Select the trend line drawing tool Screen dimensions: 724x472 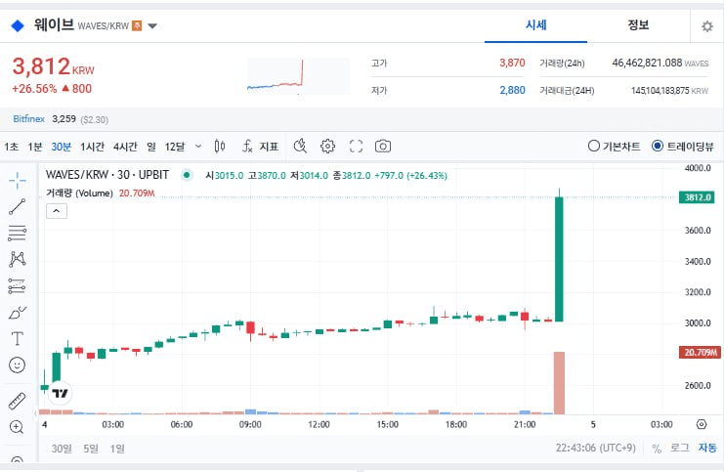click(x=17, y=206)
